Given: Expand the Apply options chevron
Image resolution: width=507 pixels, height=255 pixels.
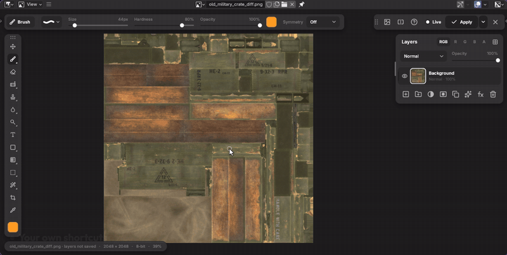Looking at the screenshot, I should [483, 22].
